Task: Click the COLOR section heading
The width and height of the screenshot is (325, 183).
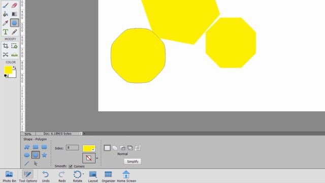Action: coord(10,62)
